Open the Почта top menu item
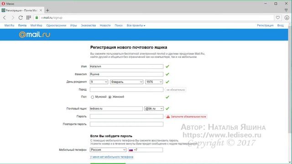 click(x=22, y=26)
